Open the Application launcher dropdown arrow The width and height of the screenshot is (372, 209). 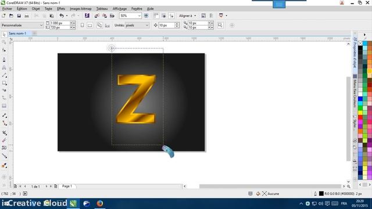click(226, 16)
